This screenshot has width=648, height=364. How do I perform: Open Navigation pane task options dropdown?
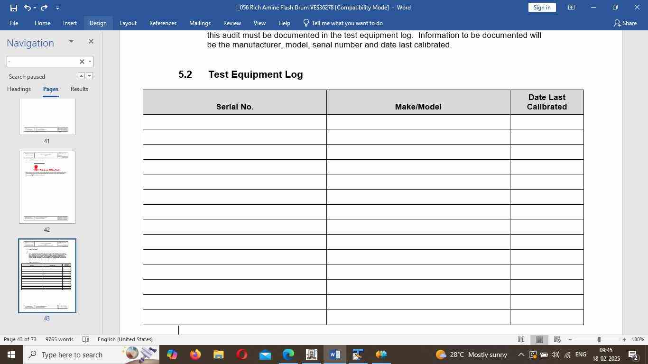coord(71,42)
